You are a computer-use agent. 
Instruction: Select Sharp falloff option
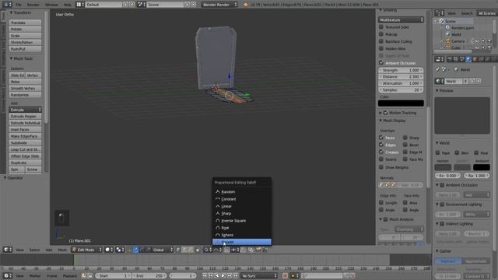pyautogui.click(x=242, y=214)
